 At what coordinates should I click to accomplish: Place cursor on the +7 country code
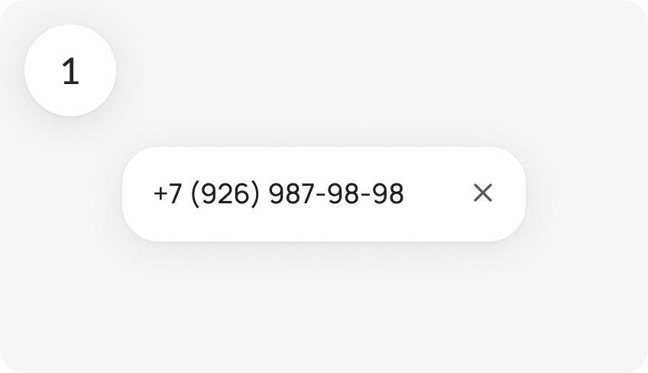(x=167, y=193)
